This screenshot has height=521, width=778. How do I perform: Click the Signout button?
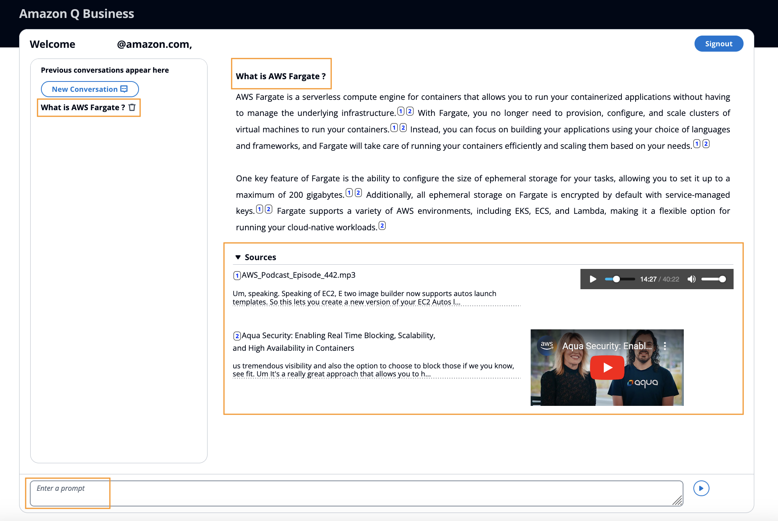(718, 44)
